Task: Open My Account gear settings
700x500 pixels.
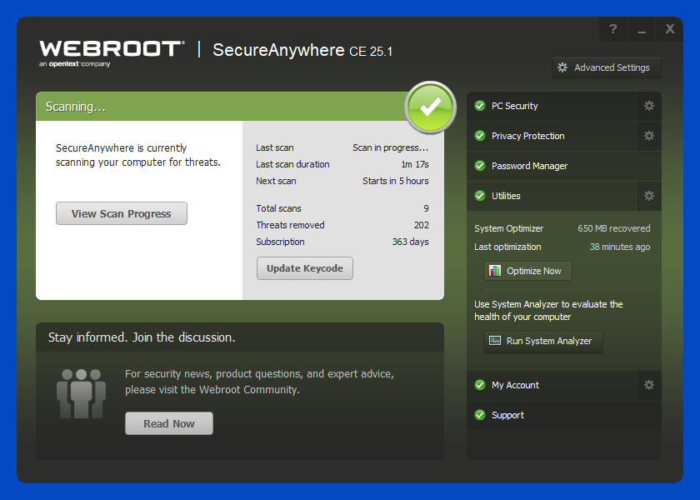Action: pyautogui.click(x=648, y=385)
